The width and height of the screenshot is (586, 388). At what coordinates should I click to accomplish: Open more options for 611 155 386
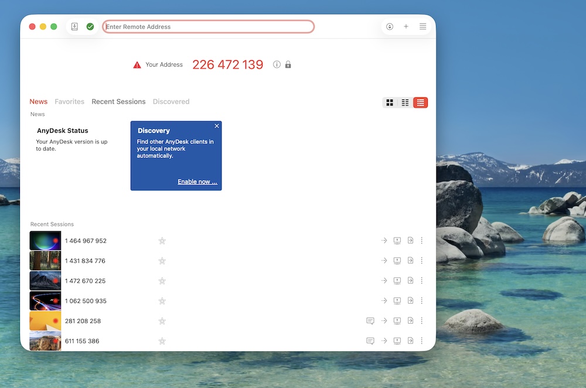421,341
